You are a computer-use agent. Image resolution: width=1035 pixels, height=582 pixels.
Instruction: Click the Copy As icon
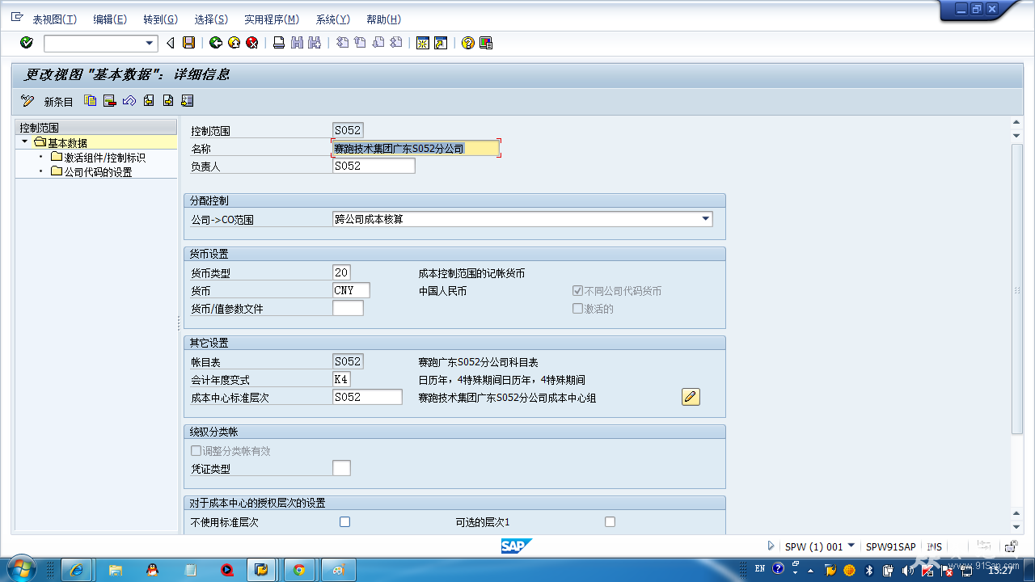coord(91,101)
